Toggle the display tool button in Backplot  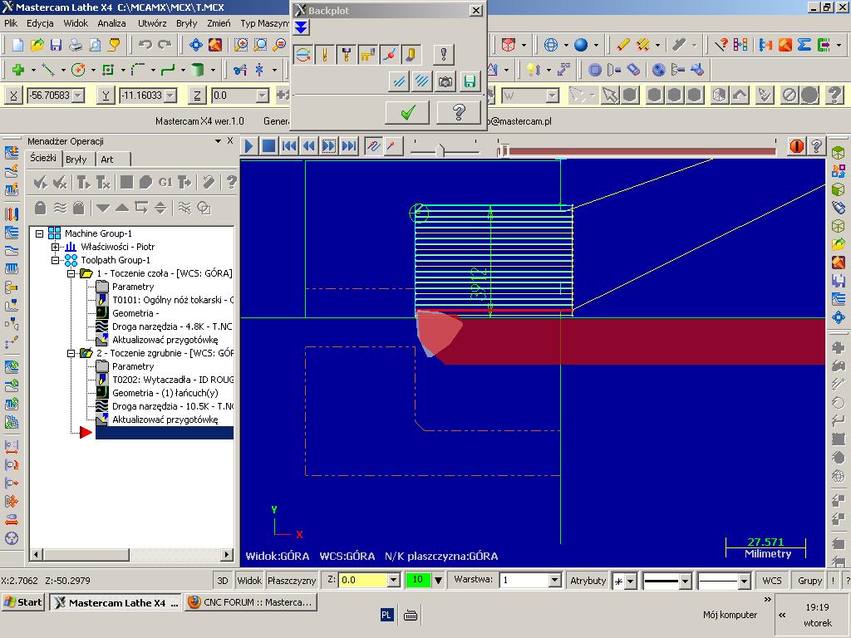325,54
